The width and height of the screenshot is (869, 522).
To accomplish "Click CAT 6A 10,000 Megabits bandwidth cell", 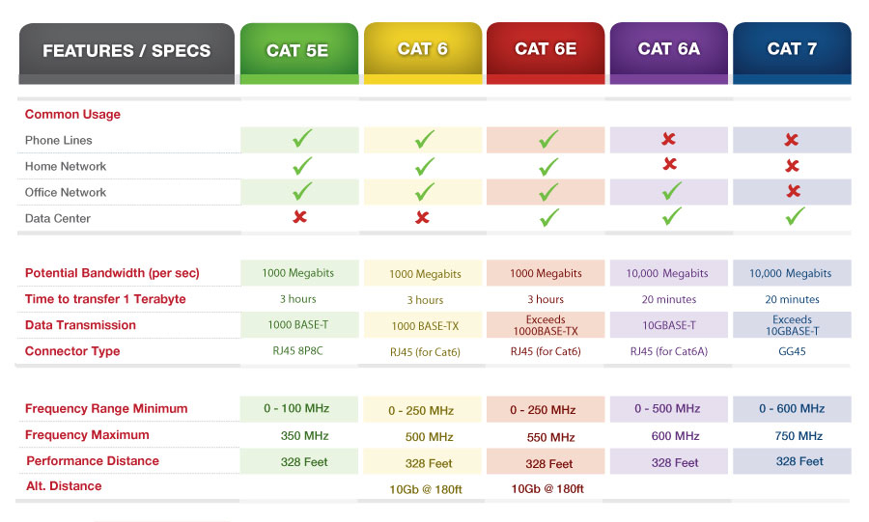I will [x=666, y=274].
